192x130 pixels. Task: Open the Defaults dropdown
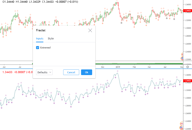pyautogui.click(x=44, y=72)
